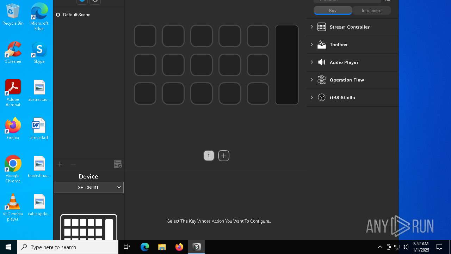This screenshot has height=254, width=451.
Task: Expand the Stream Controller chevron
Action: [x=312, y=27]
